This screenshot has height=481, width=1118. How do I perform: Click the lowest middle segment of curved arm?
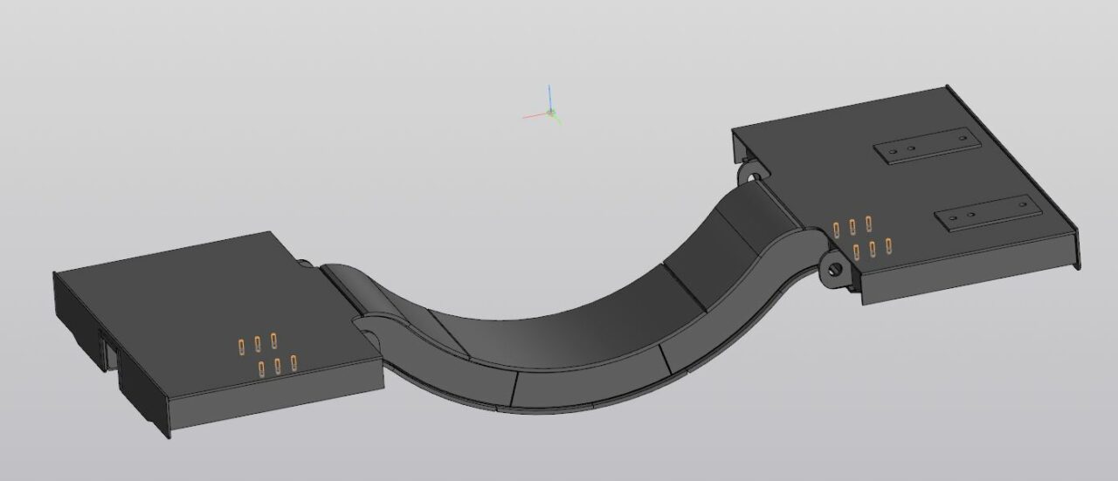(585, 384)
